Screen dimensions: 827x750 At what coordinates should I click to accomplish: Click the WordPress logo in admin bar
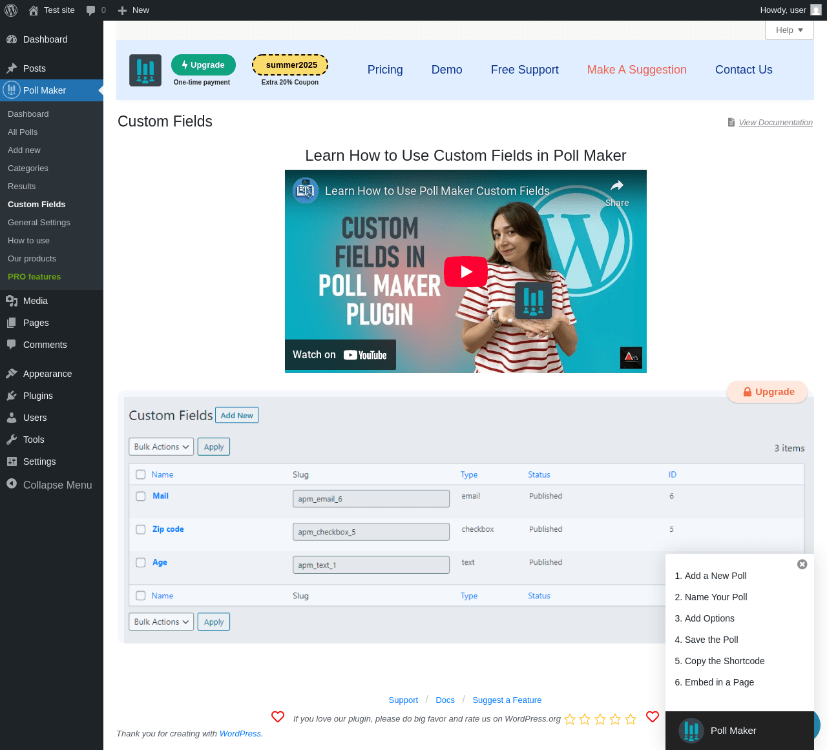(x=11, y=10)
